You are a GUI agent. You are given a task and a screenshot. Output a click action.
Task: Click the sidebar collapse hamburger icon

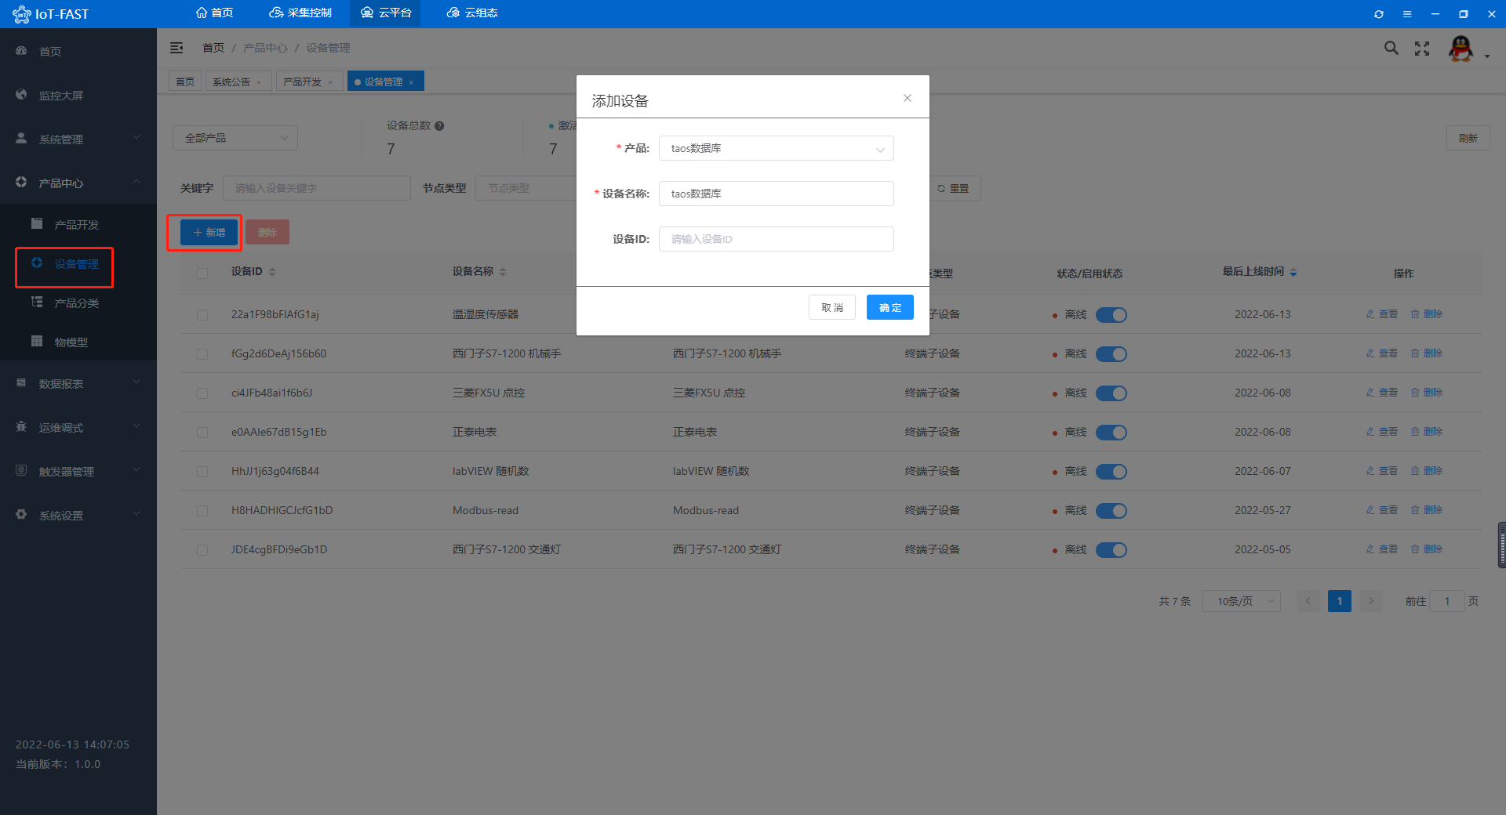[x=176, y=48]
